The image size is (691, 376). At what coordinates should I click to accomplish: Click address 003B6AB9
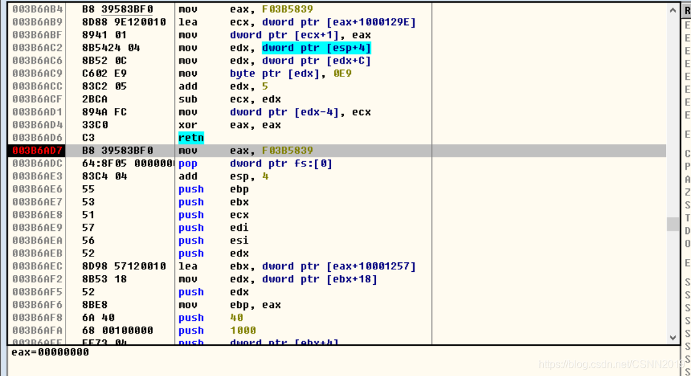coord(37,22)
